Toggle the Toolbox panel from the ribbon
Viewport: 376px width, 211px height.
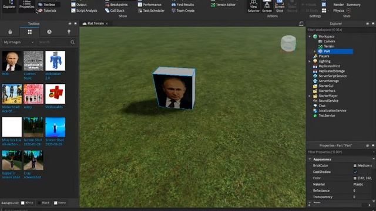click(x=47, y=5)
